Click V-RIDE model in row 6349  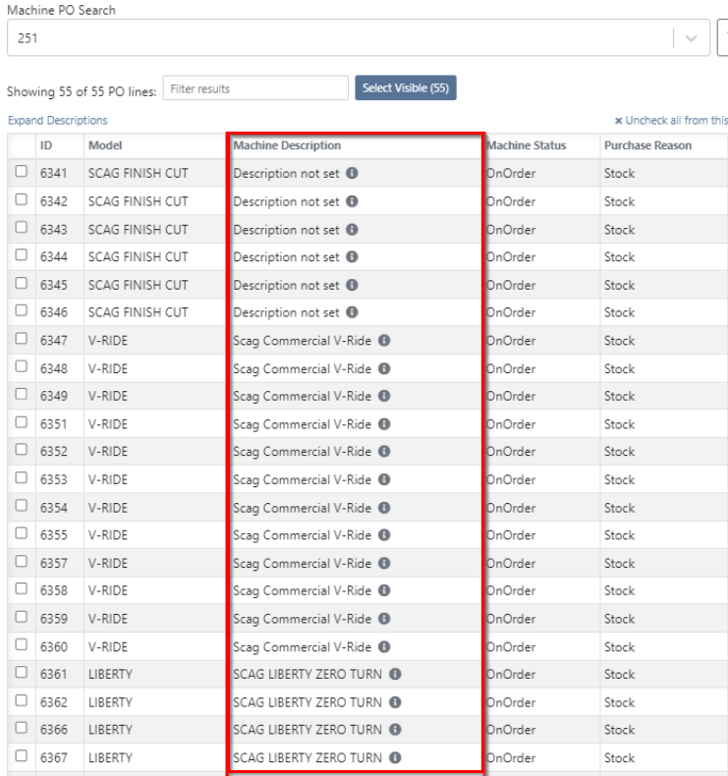108,396
